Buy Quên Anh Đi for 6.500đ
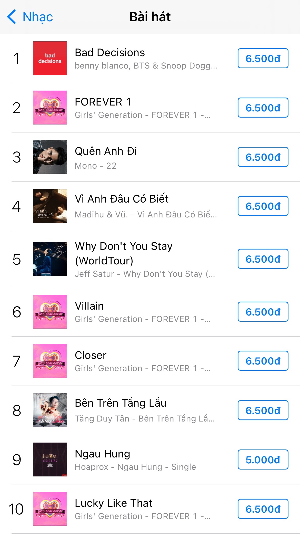This screenshot has width=300, height=536. click(x=263, y=157)
